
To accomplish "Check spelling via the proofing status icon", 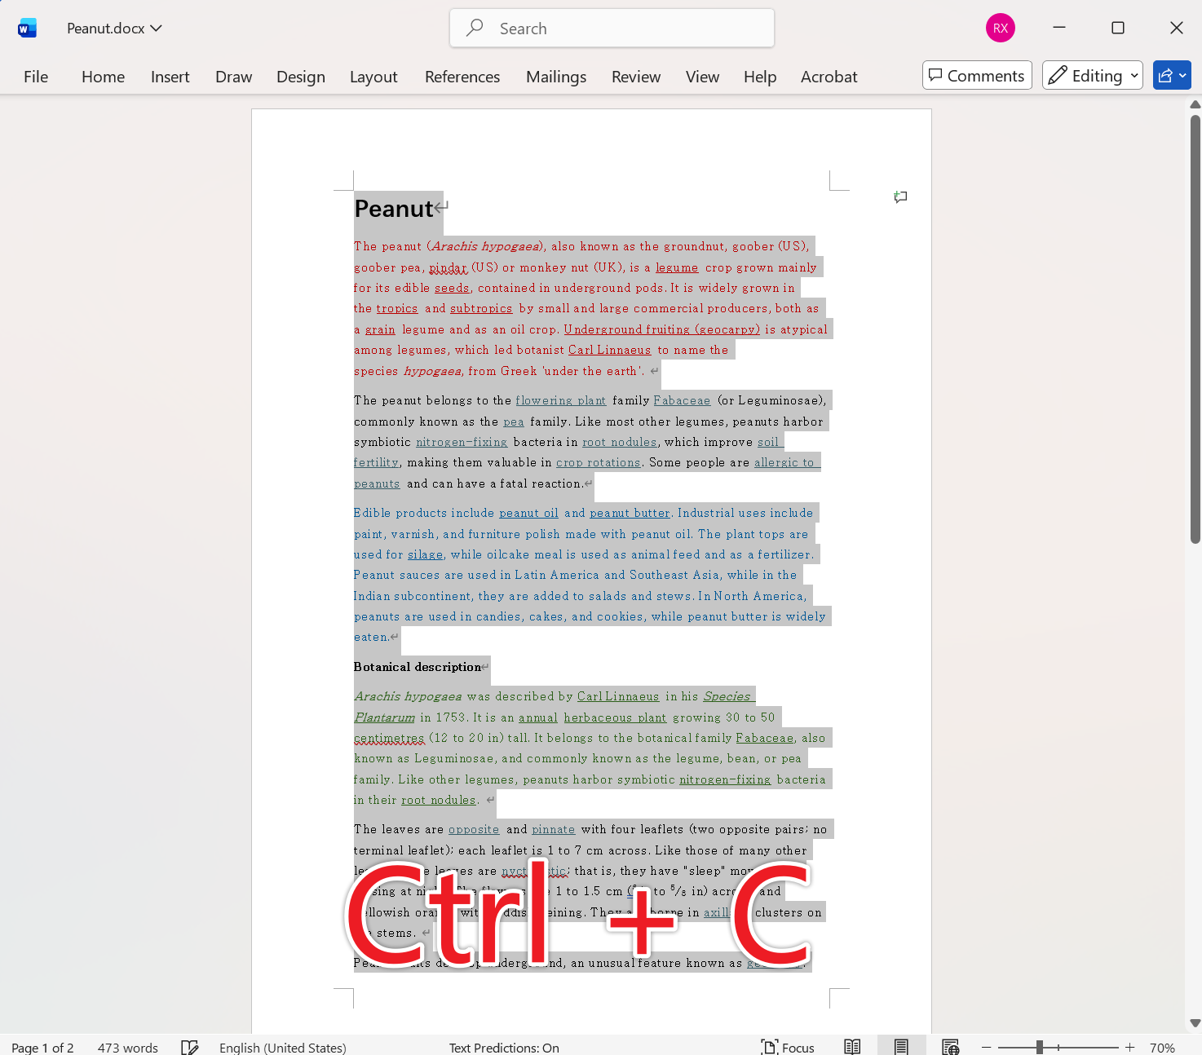I will click(x=189, y=1046).
